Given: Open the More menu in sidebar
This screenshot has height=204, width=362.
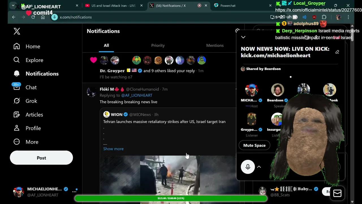Looking at the screenshot, I should click(26, 142).
